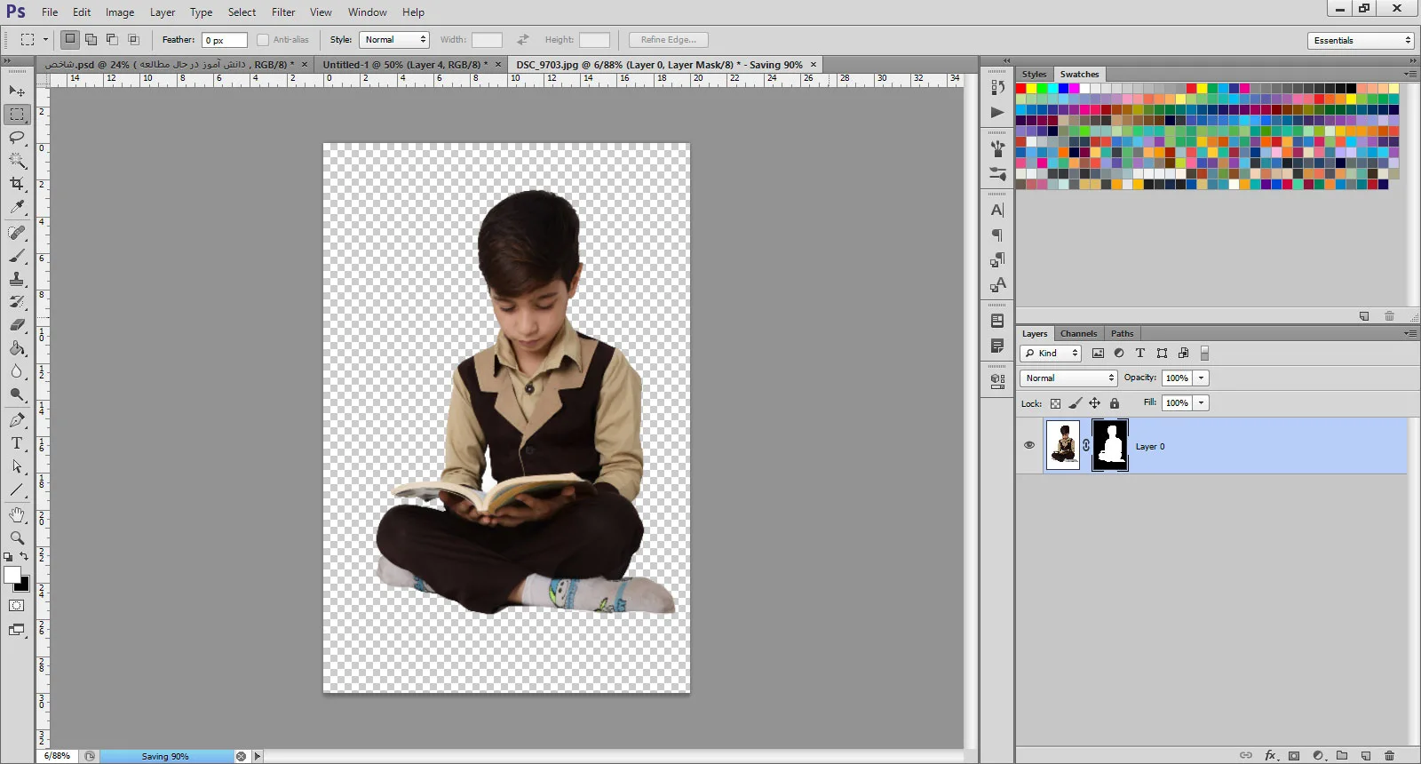The image size is (1421, 764).
Task: Select the Pen tool
Action: [x=17, y=420]
